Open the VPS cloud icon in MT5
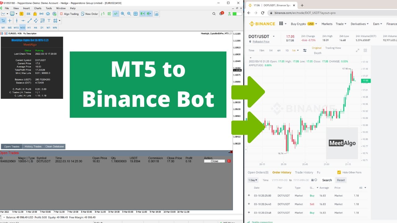Viewport: 397px width, 223px height. tap(48, 14)
